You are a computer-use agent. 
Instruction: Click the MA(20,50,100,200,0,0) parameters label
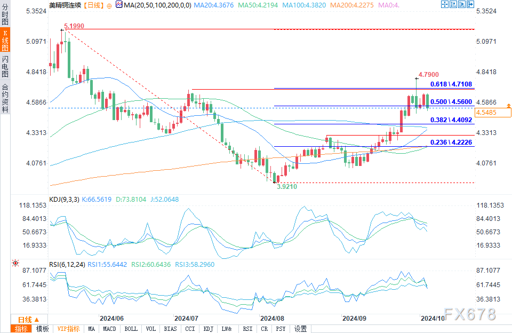pyautogui.click(x=158, y=5)
